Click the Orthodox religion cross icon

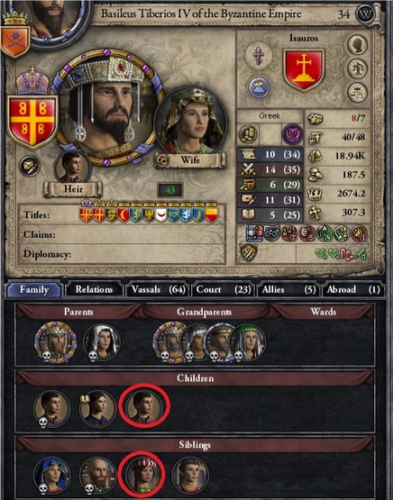(x=259, y=56)
